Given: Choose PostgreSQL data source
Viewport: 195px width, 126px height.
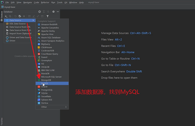Looking at the screenshot, I should click(52, 90).
